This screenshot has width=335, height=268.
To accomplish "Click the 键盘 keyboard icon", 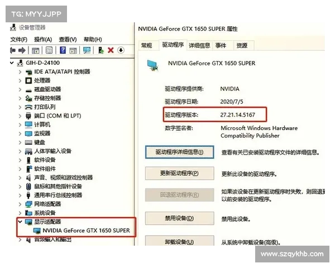I will pos(28,142).
